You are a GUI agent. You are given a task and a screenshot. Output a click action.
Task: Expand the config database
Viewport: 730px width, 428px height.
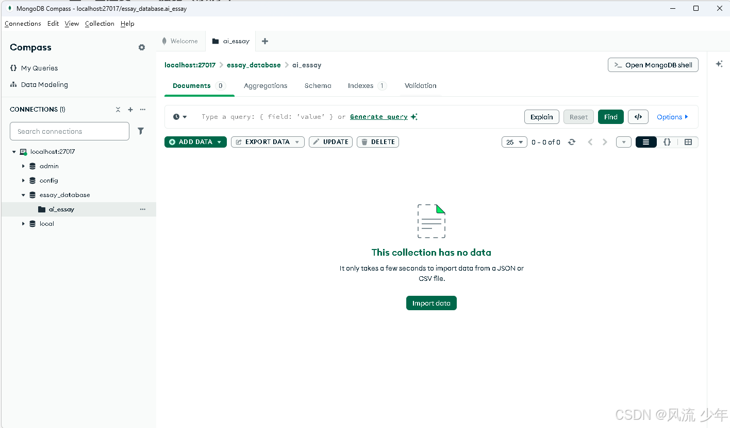click(x=23, y=181)
